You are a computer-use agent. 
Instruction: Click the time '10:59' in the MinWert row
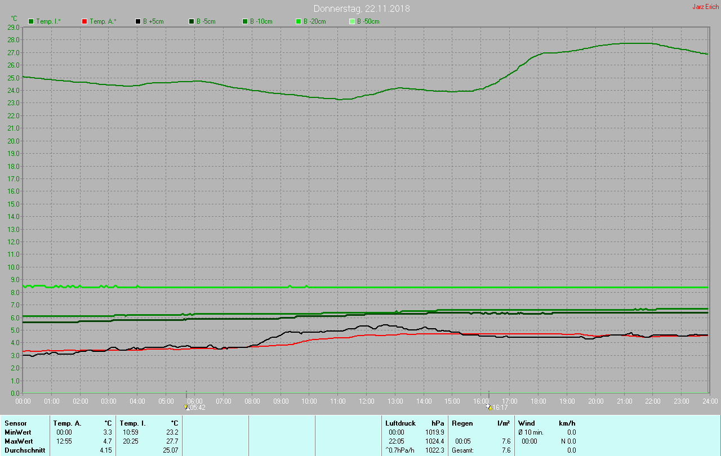click(x=131, y=432)
